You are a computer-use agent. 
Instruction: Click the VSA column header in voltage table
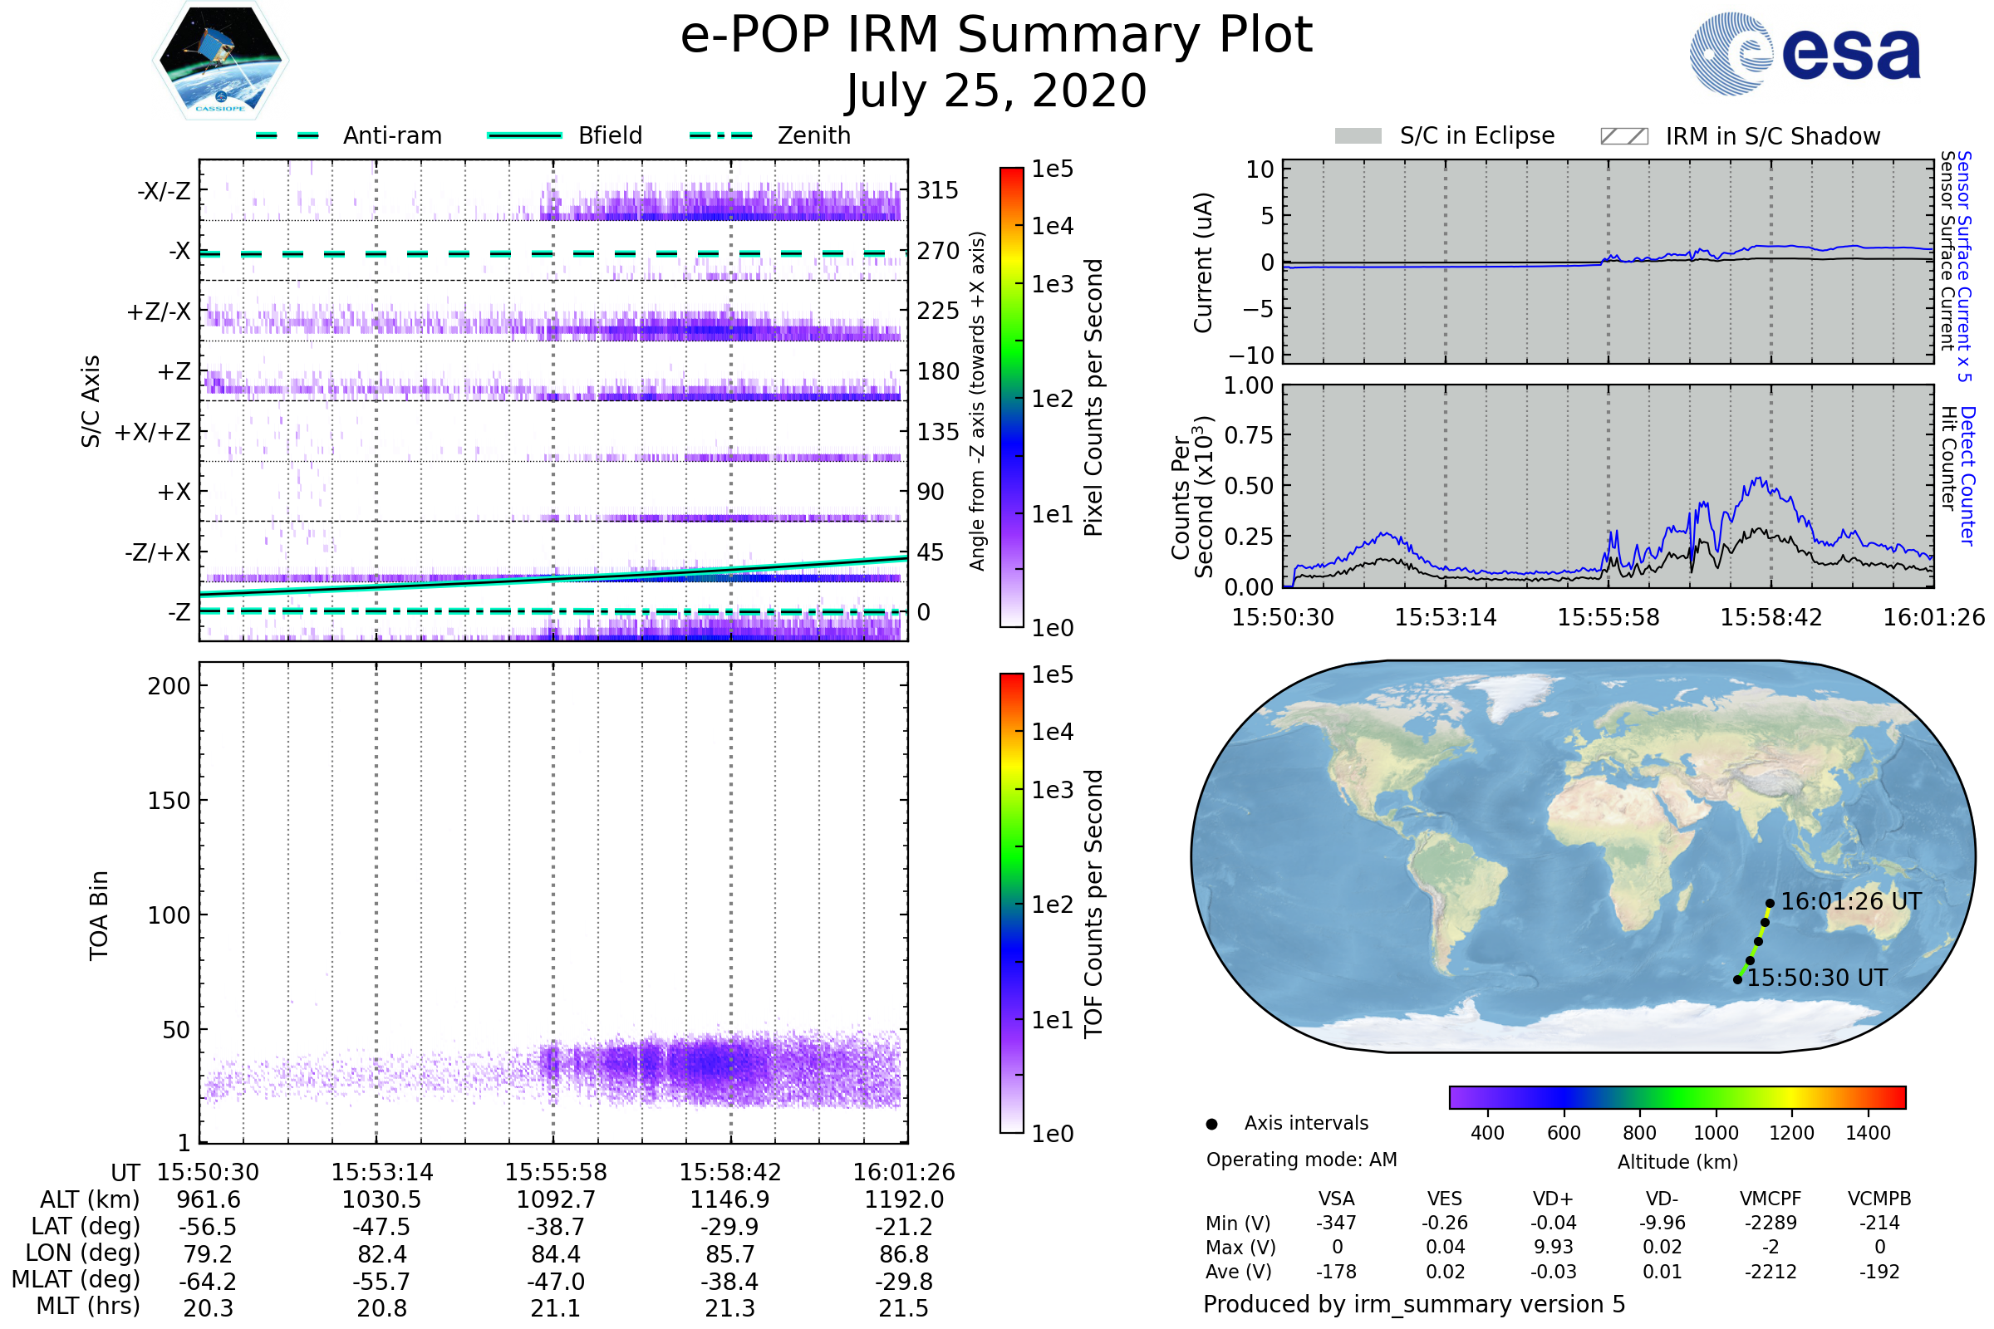click(1336, 1199)
